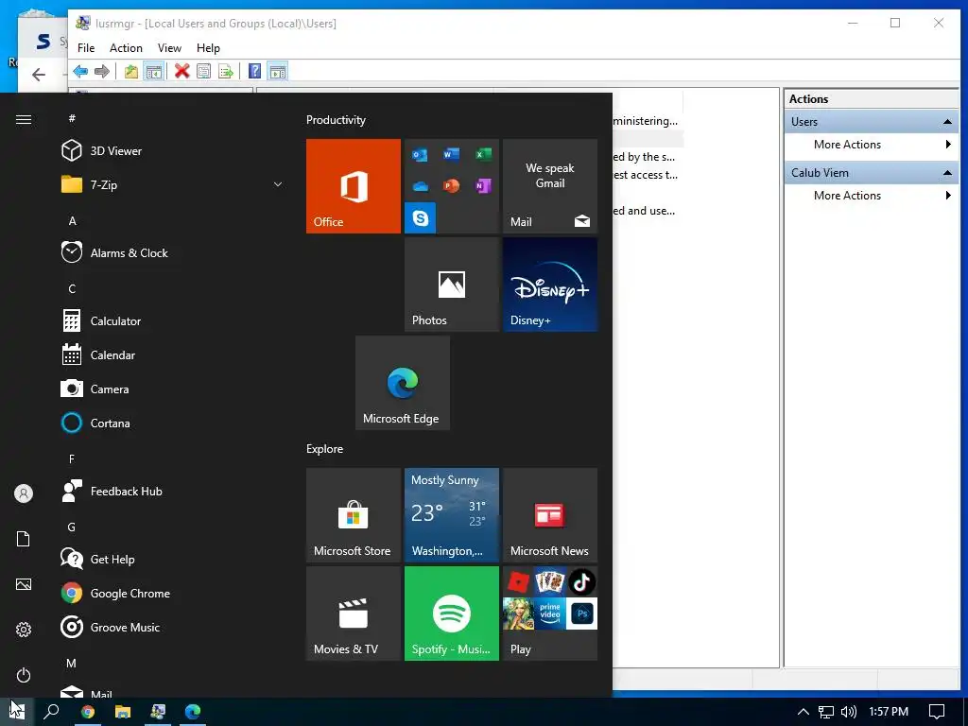This screenshot has height=726, width=968.
Task: Open the Disney+ tile
Action: [x=550, y=285]
